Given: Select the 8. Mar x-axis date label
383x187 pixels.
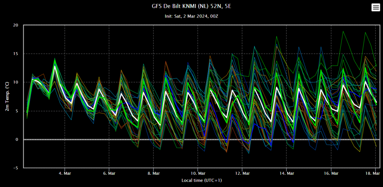Looking at the screenshot, I should pyautogui.click(x=153, y=173).
